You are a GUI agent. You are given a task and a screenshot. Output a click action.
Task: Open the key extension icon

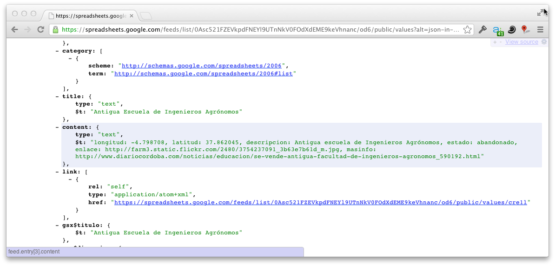tap(483, 30)
